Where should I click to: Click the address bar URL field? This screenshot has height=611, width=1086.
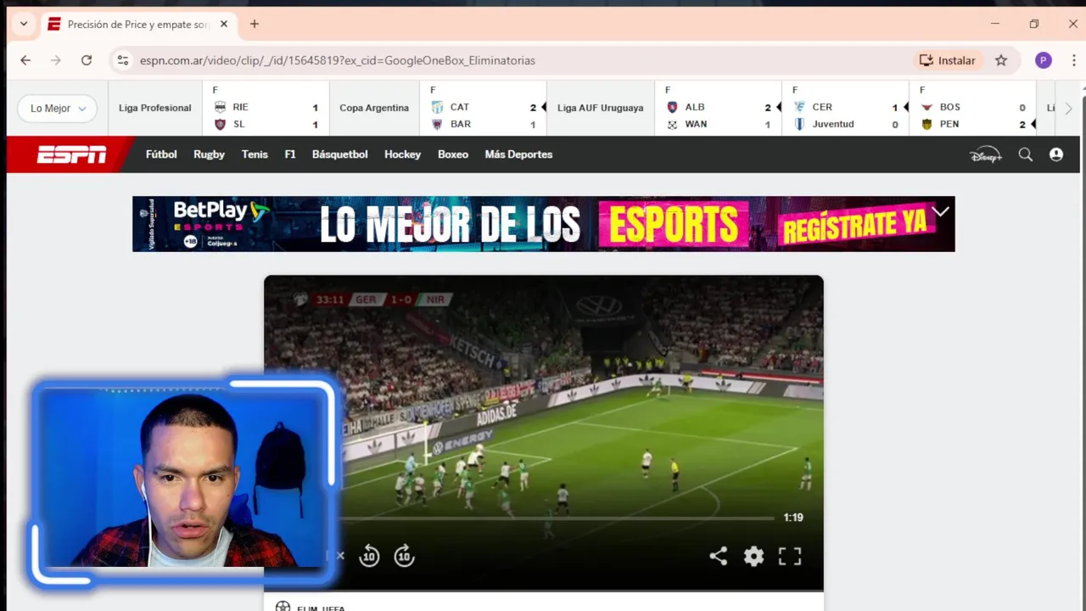509,60
